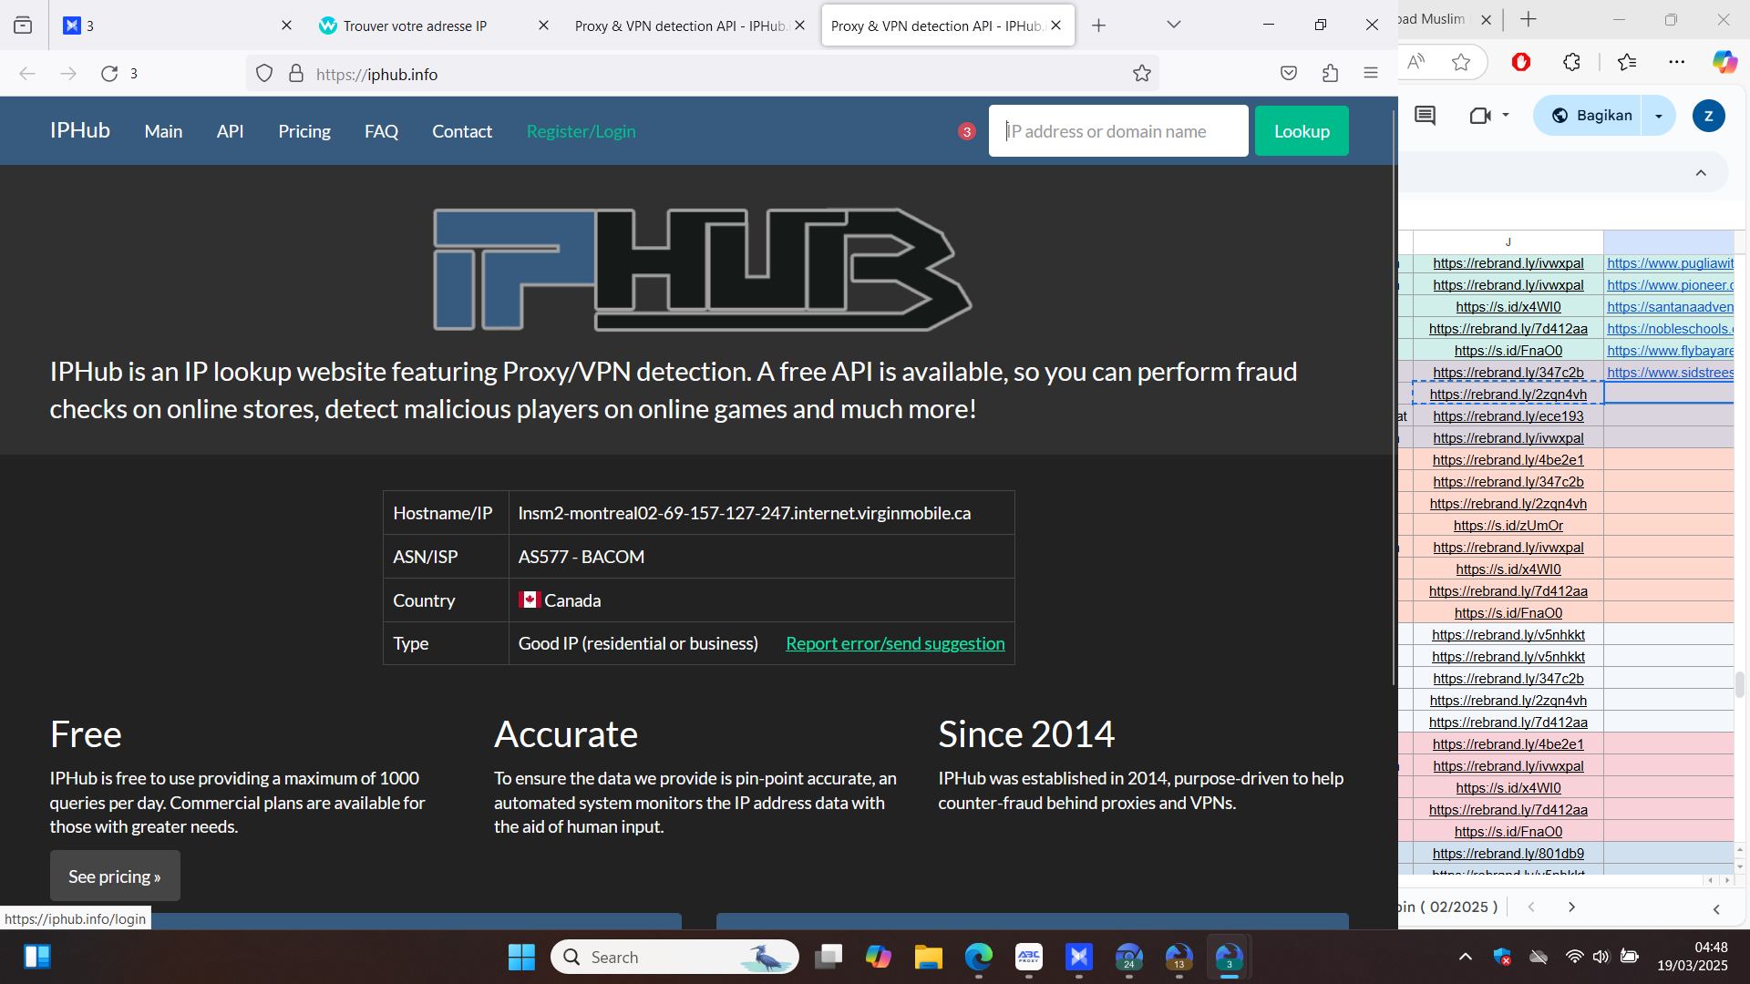Screen dimensions: 1750x984
Task: Go to Main in IPHub navigation
Action: [163, 131]
